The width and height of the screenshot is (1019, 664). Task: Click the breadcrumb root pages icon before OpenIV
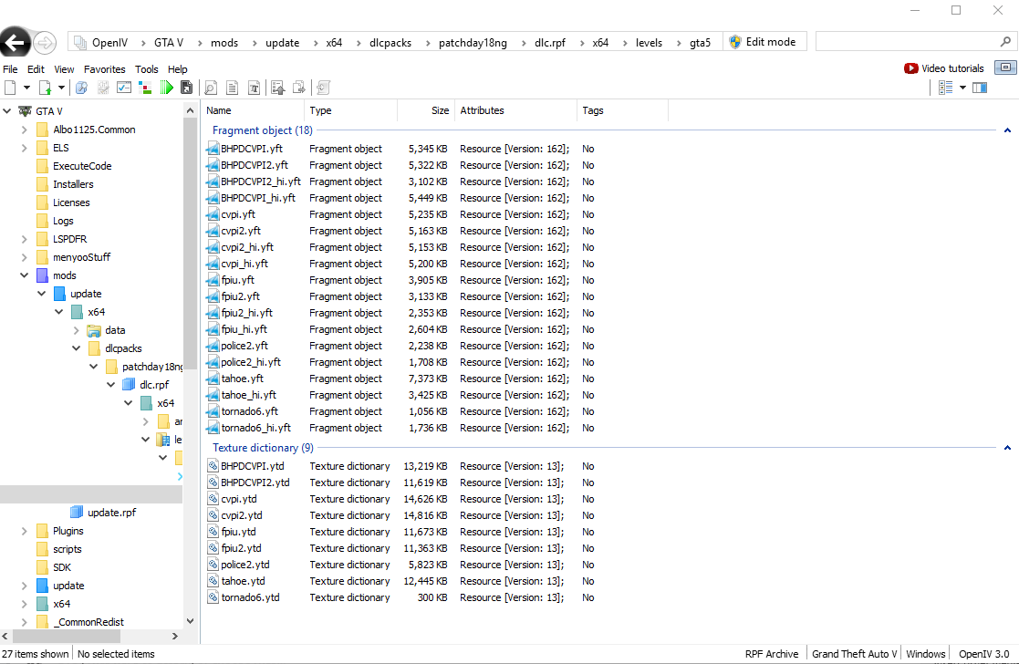(80, 43)
